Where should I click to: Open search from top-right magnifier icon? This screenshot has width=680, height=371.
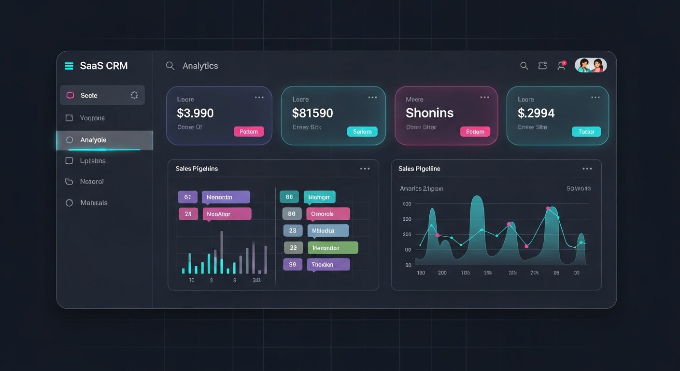[524, 66]
